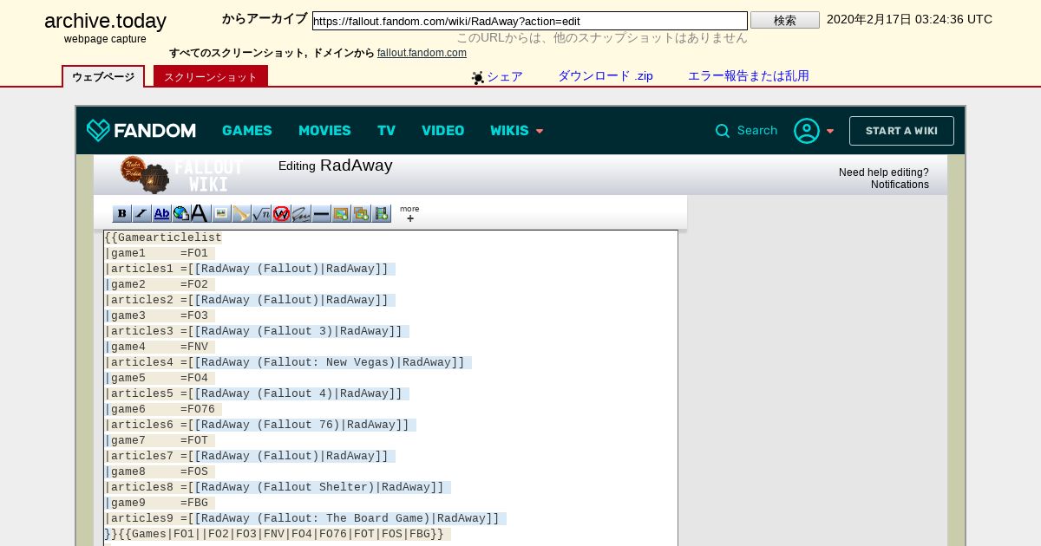
Task: Insert embedded file picture icon
Action: (221, 213)
